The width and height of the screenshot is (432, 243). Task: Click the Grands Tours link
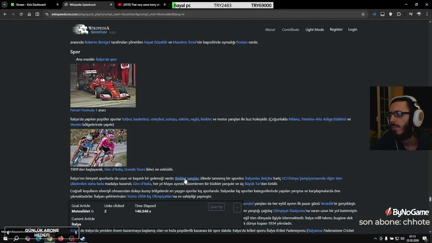coord(135,169)
